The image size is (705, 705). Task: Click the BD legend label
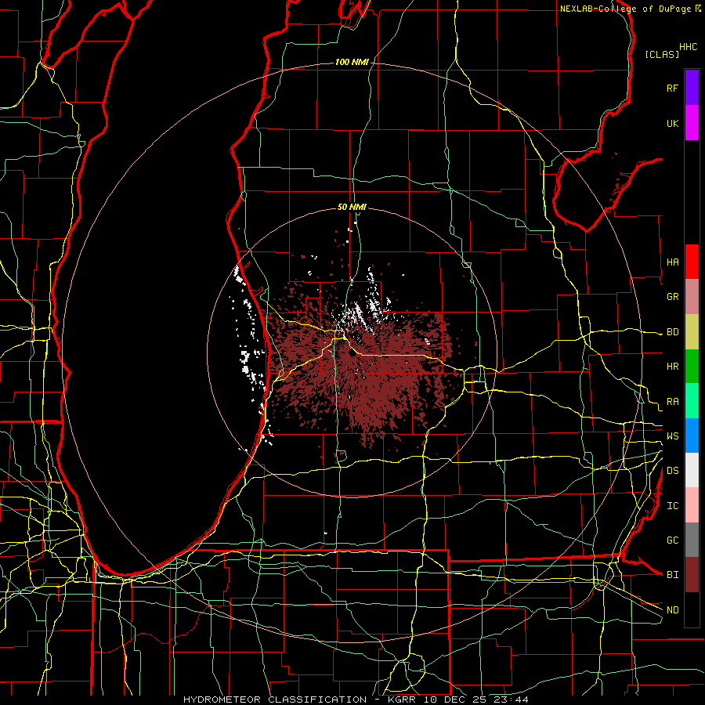(672, 332)
